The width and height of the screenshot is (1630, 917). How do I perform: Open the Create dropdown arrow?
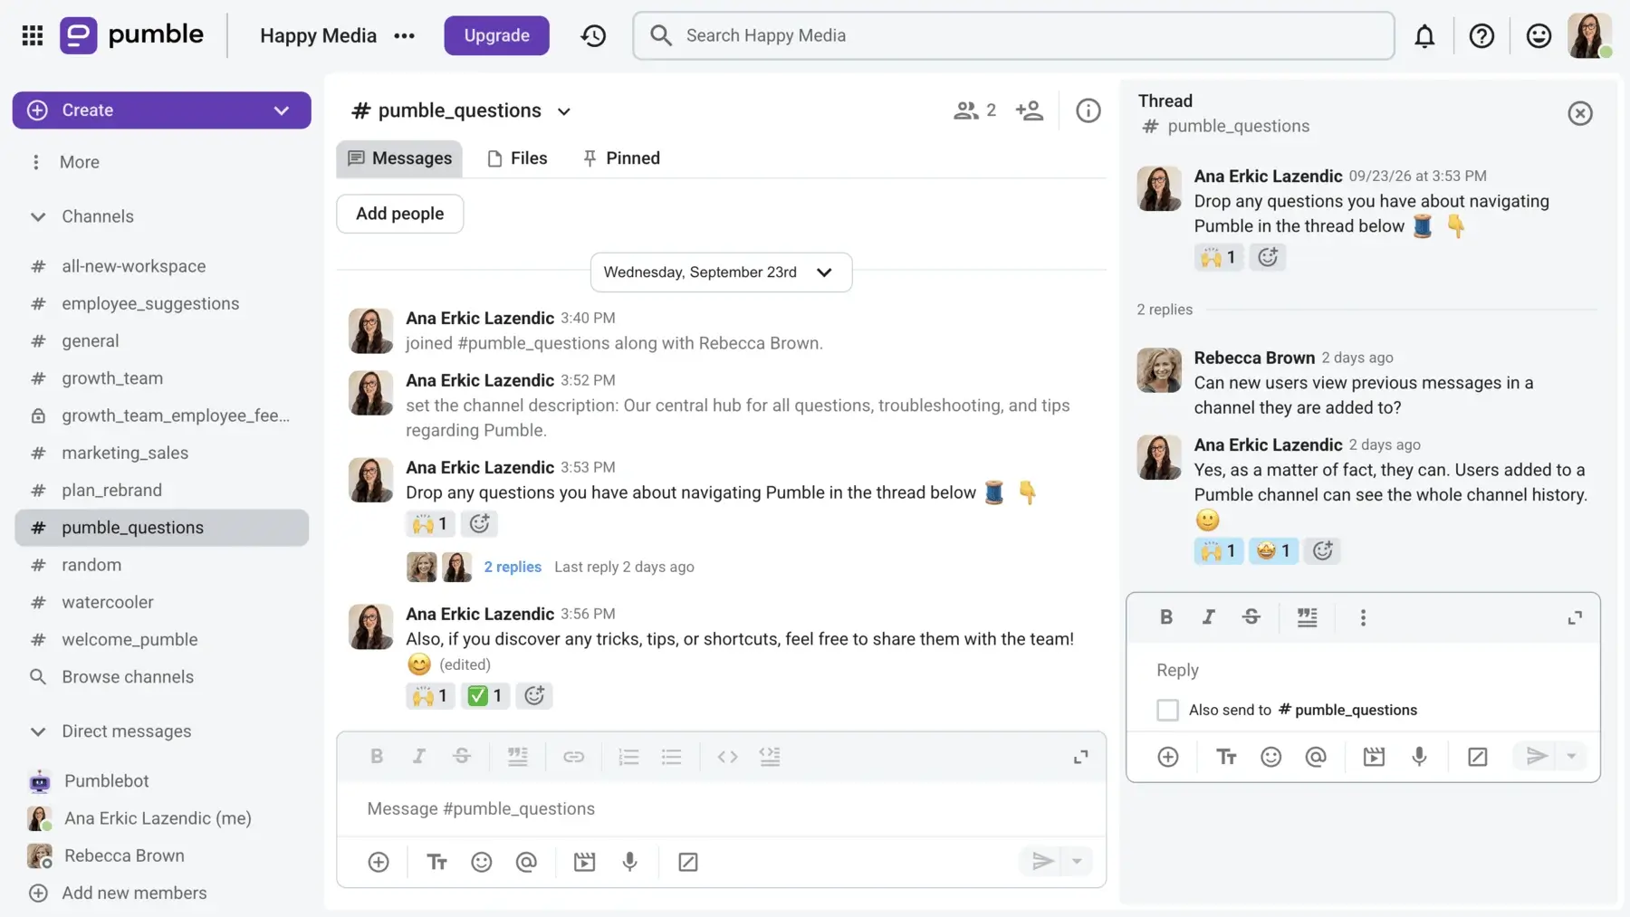click(x=282, y=110)
